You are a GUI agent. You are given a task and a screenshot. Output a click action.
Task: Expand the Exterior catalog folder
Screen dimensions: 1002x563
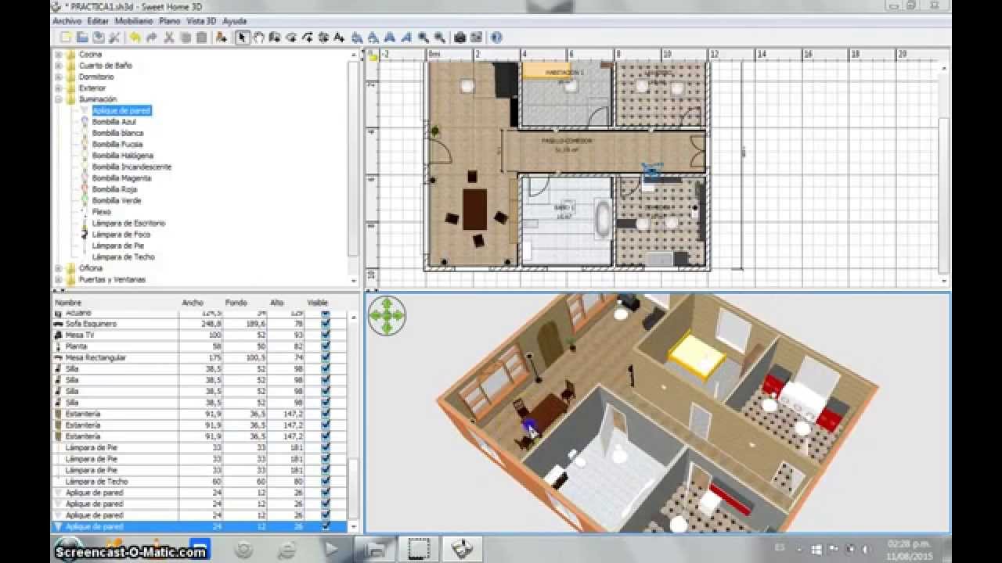[x=59, y=88]
